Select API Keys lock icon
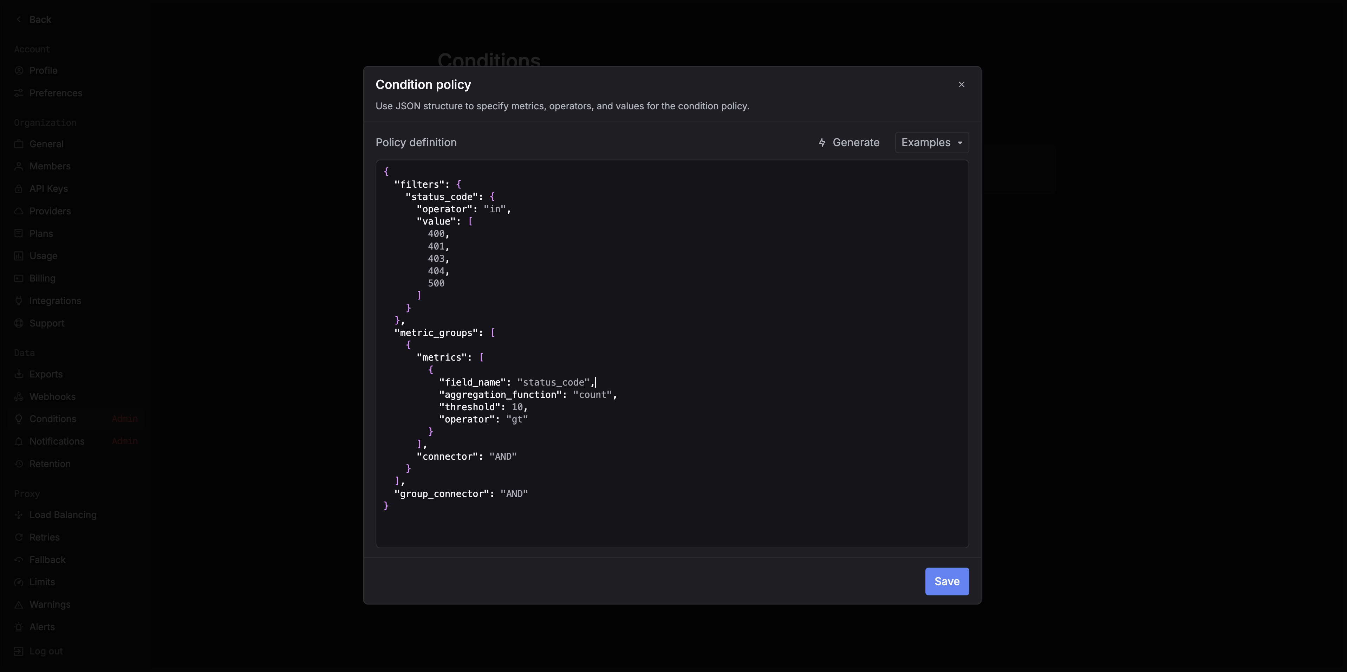This screenshot has height=672, width=1347. pyautogui.click(x=19, y=189)
